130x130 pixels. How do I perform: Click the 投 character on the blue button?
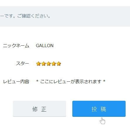pyautogui.click(x=94, y=109)
